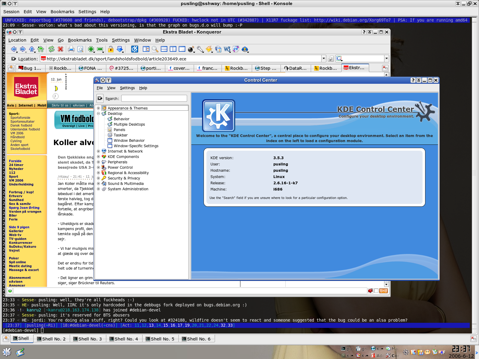479x359 pixels.
Task: Stop loading with the red X icon
Action: click(60, 49)
